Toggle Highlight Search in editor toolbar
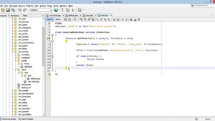 click(x=93, y=19)
